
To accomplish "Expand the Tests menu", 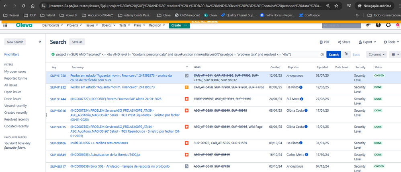I will point(125,25).
